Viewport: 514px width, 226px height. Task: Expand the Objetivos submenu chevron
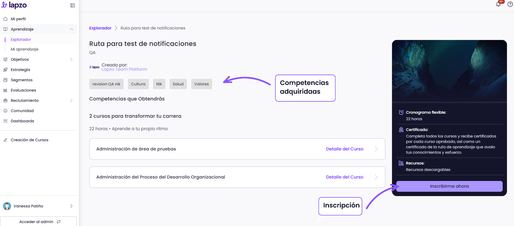(x=71, y=59)
